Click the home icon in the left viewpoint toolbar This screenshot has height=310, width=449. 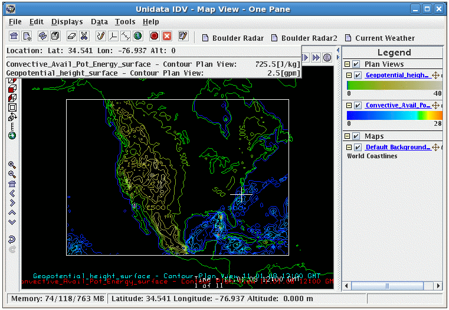(12, 184)
